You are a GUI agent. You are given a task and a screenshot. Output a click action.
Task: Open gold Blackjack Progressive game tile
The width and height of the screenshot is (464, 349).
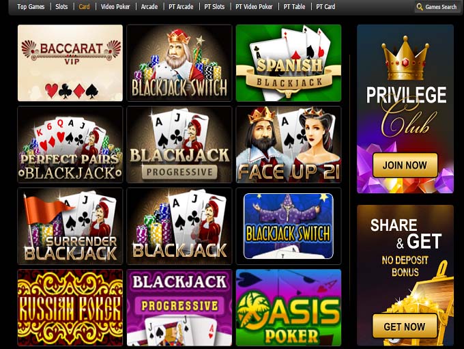(x=179, y=145)
